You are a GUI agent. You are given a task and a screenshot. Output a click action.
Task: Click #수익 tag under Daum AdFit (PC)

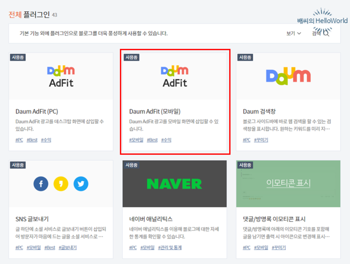click(46, 140)
